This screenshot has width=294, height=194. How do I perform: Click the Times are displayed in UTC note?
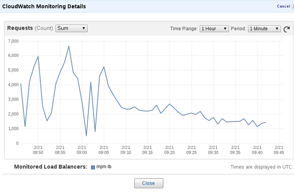pos(262,167)
